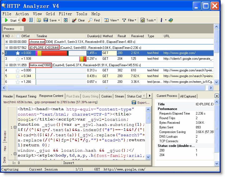Collapse the firefox.exe process group
225x177 pixels.
tap(7, 65)
